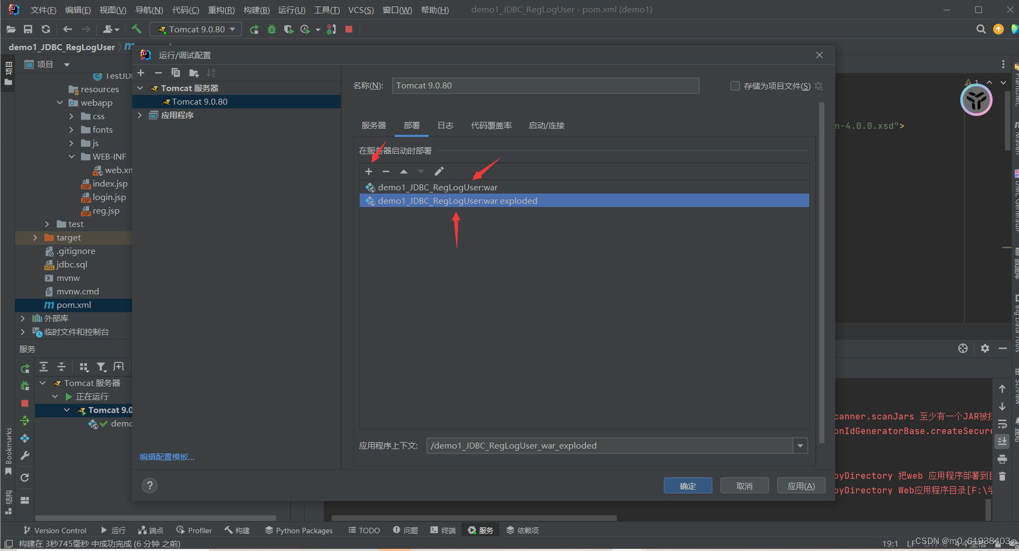Run with coverage shield icon

[x=289, y=29]
